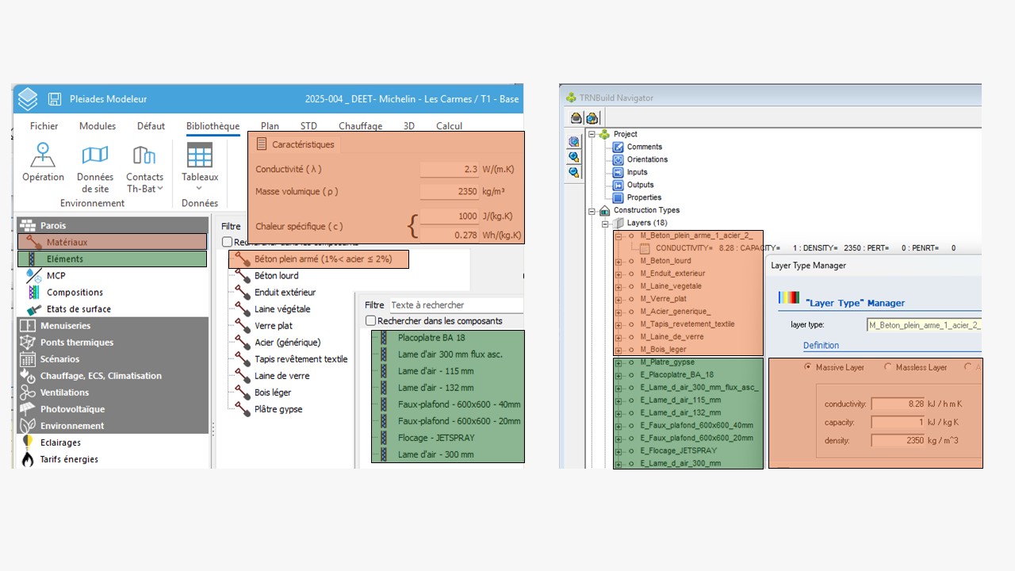This screenshot has height=571, width=1015.
Task: Enable Rechercher dans les composants checkbox
Action: (x=370, y=321)
